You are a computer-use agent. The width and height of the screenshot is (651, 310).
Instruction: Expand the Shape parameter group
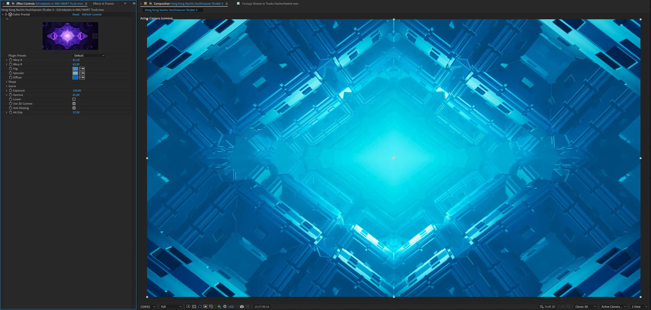click(x=7, y=82)
